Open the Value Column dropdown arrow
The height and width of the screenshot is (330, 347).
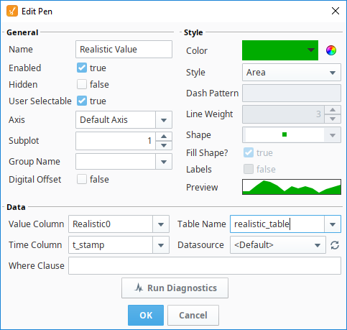tap(161, 224)
